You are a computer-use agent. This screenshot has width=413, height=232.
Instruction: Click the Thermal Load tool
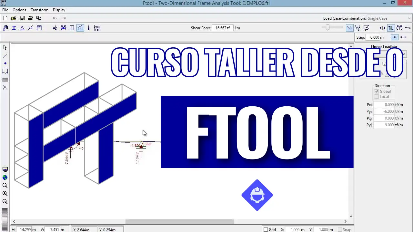pos(89,28)
